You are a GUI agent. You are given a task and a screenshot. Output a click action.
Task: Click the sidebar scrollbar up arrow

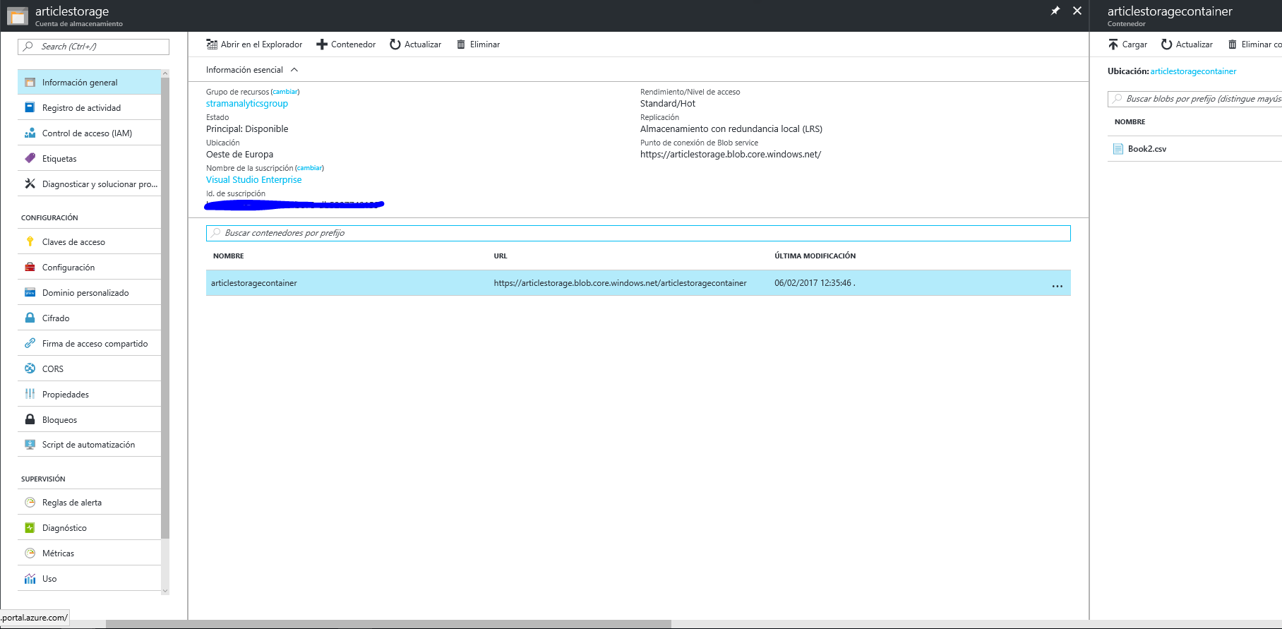click(x=165, y=73)
